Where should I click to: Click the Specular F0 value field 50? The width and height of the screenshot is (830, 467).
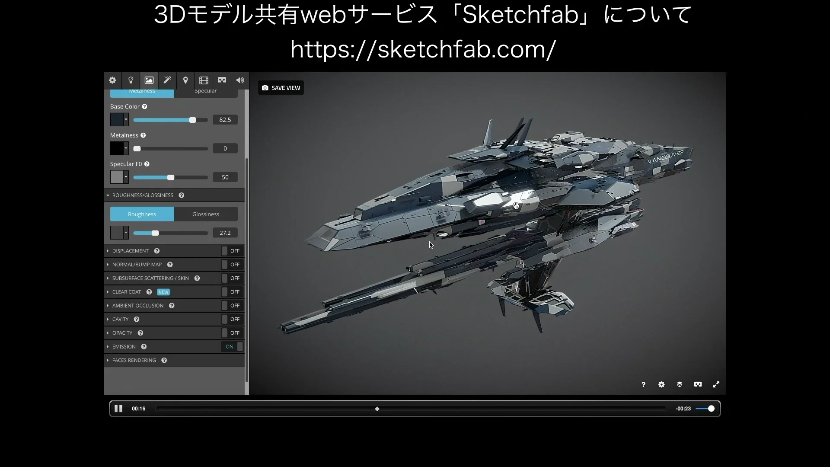point(225,177)
